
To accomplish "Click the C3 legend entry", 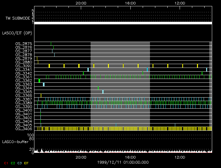I will tap(20, 163).
